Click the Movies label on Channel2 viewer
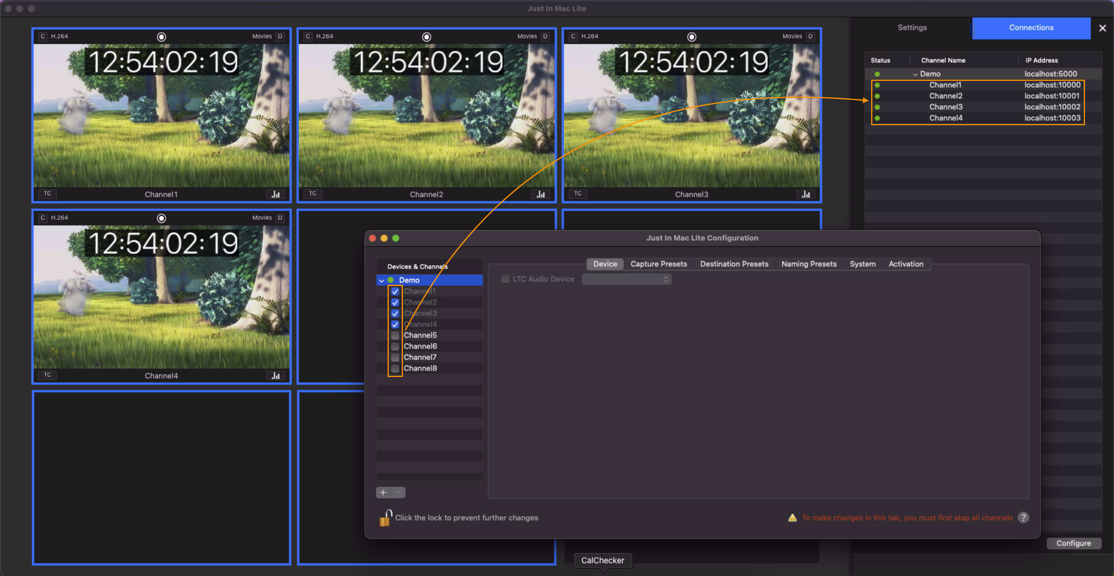 click(x=527, y=36)
